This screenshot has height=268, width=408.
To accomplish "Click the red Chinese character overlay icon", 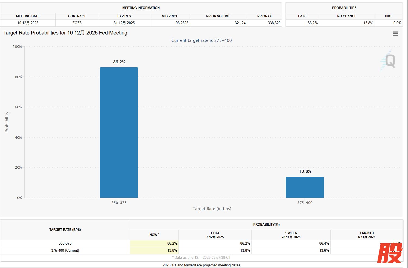I will [390, 253].
